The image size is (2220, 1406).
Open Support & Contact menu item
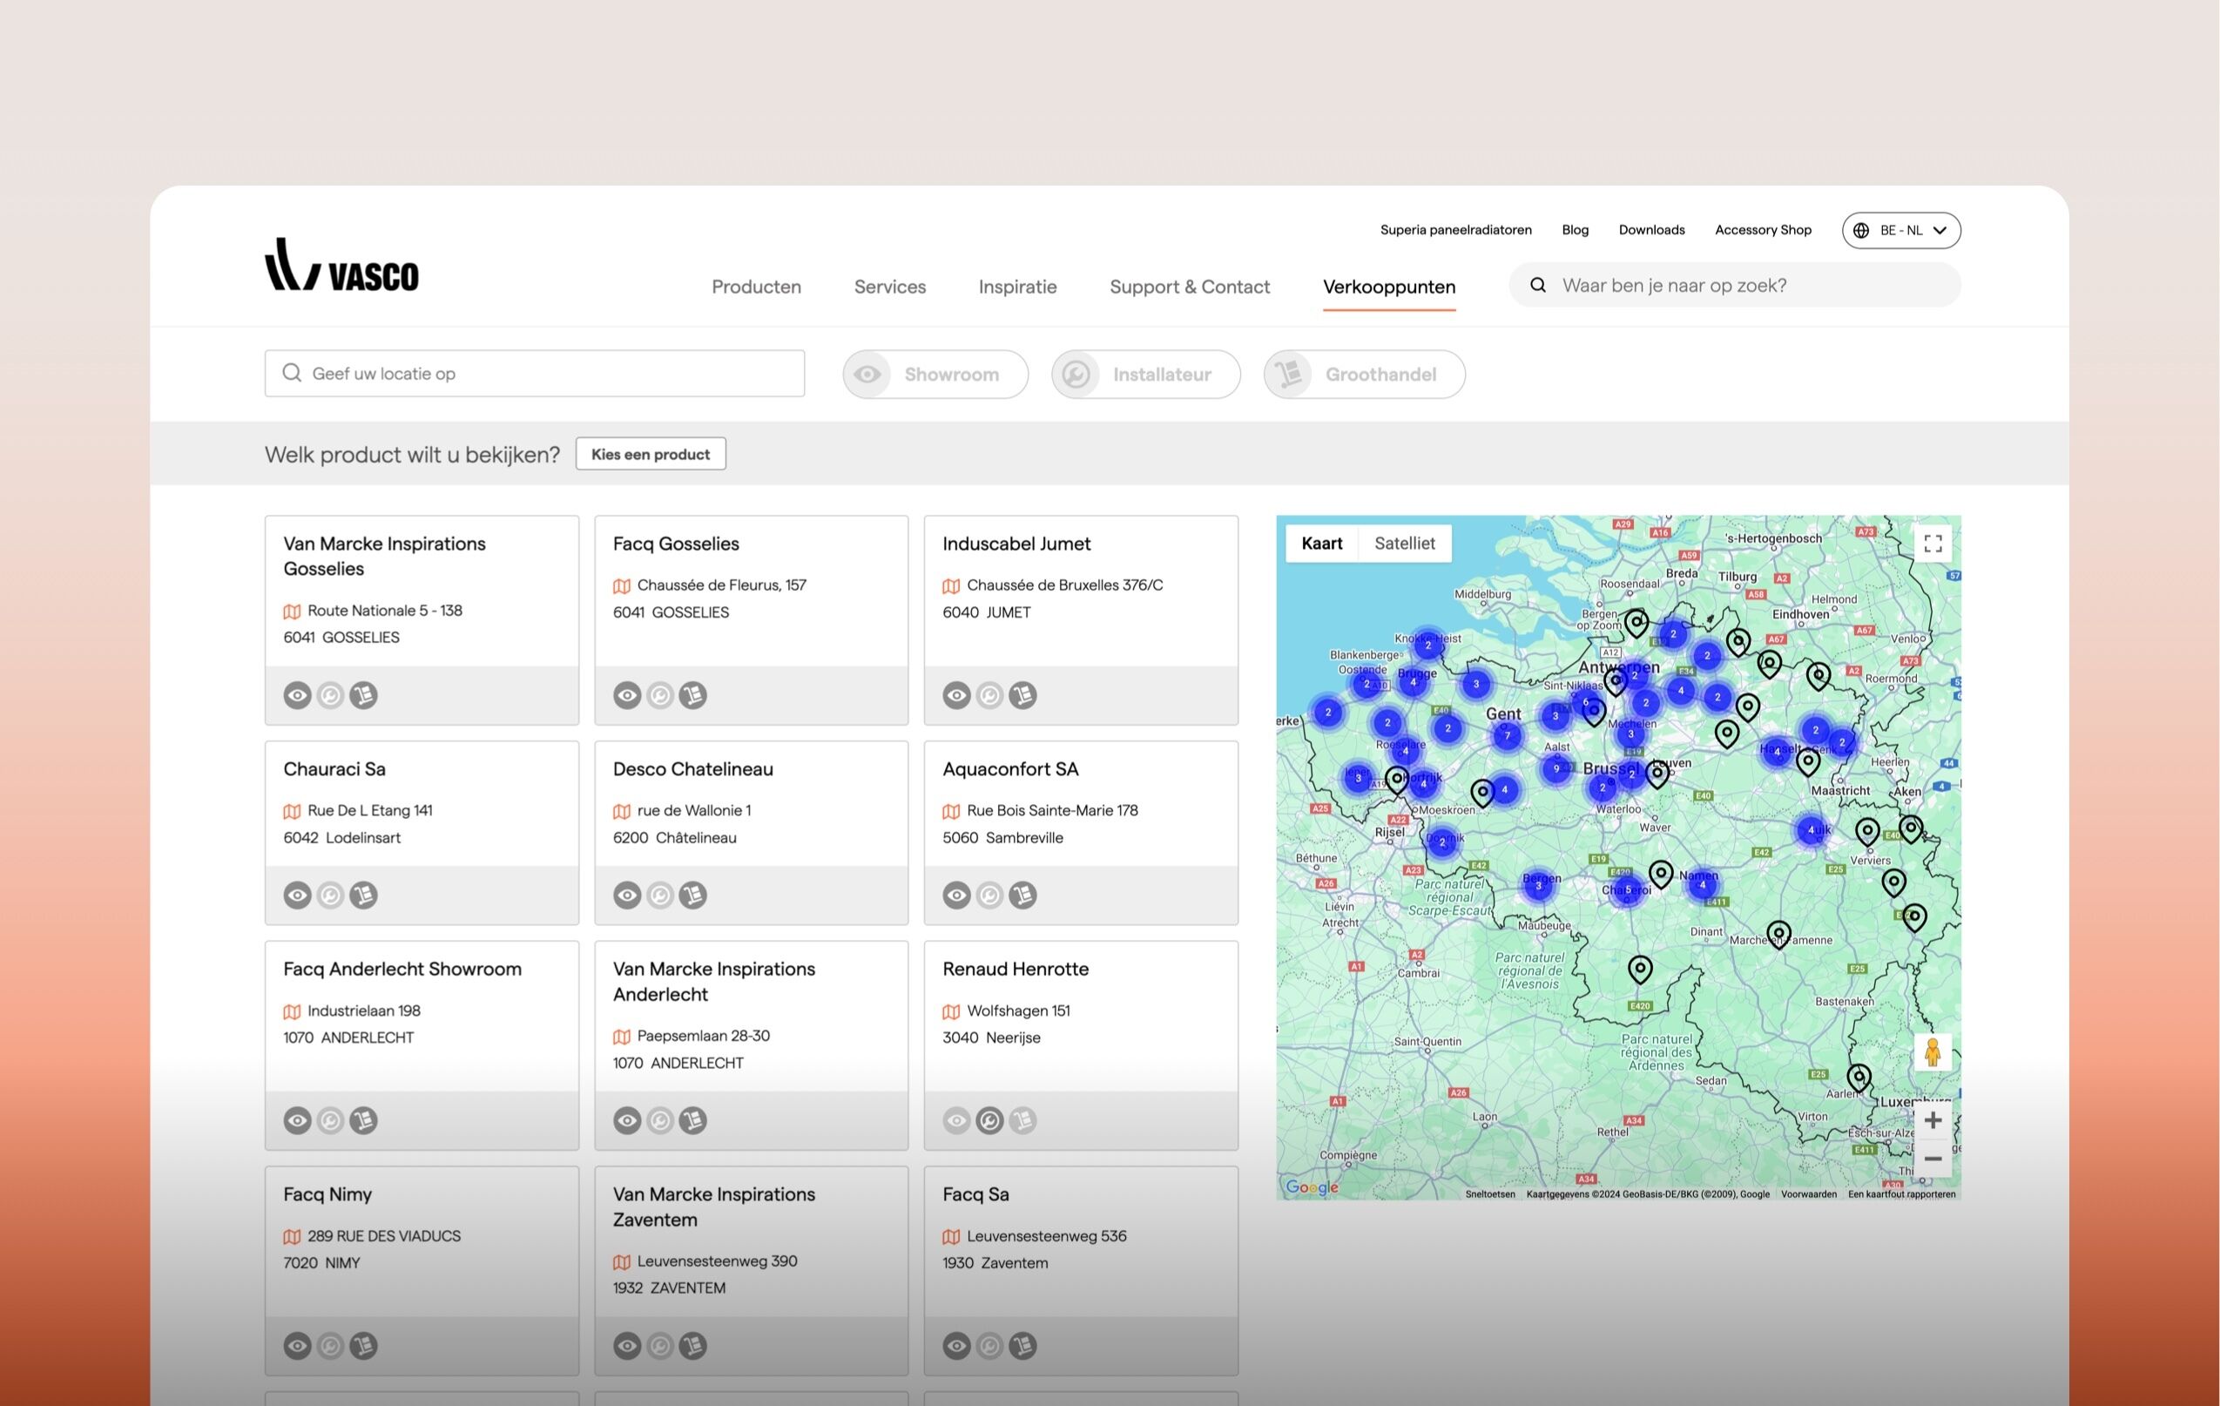[1190, 287]
